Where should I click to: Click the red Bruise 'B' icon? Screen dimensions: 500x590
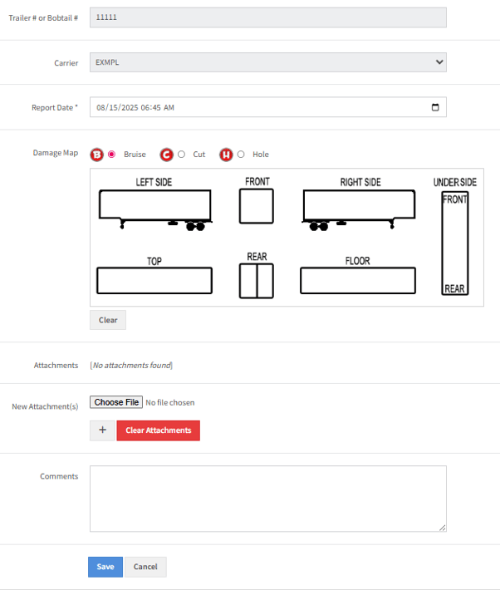[x=96, y=155]
